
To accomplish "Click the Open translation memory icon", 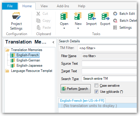I will pyautogui.click(x=64, y=16).
